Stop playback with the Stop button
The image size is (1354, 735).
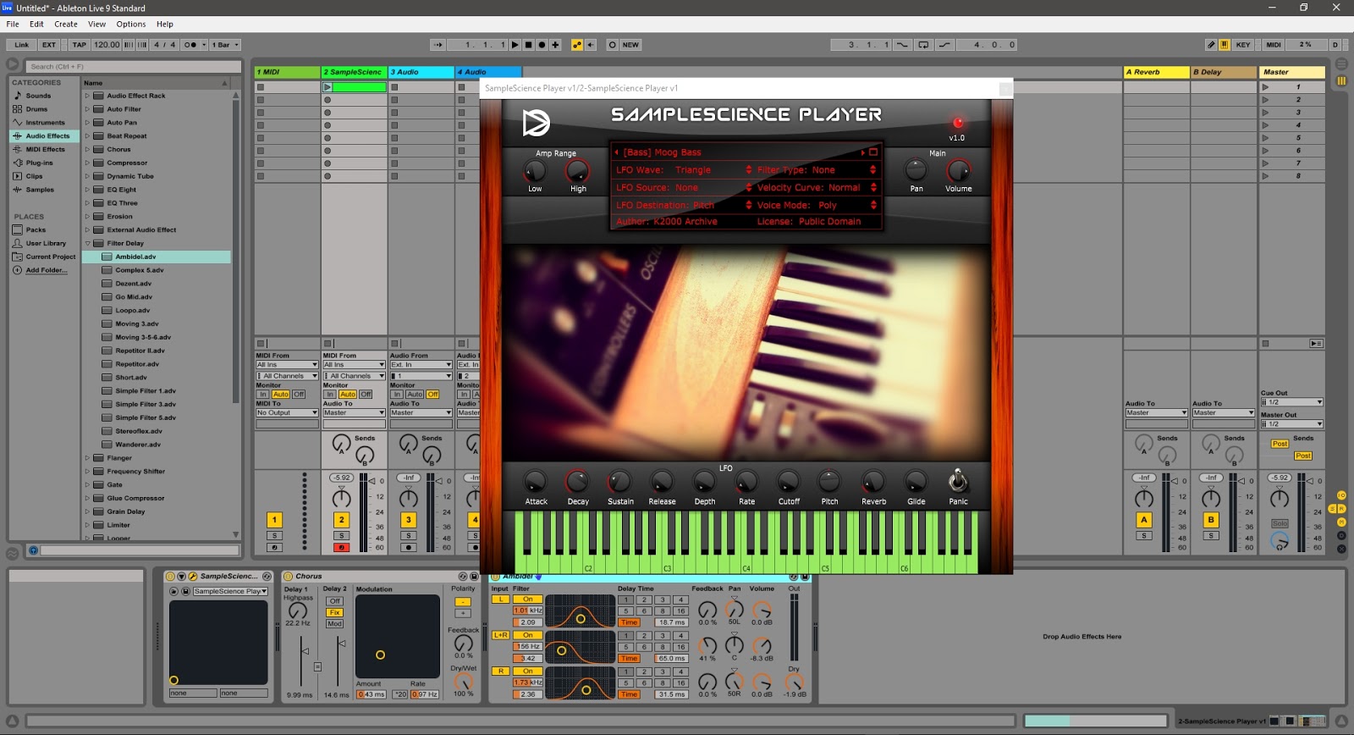[528, 45]
